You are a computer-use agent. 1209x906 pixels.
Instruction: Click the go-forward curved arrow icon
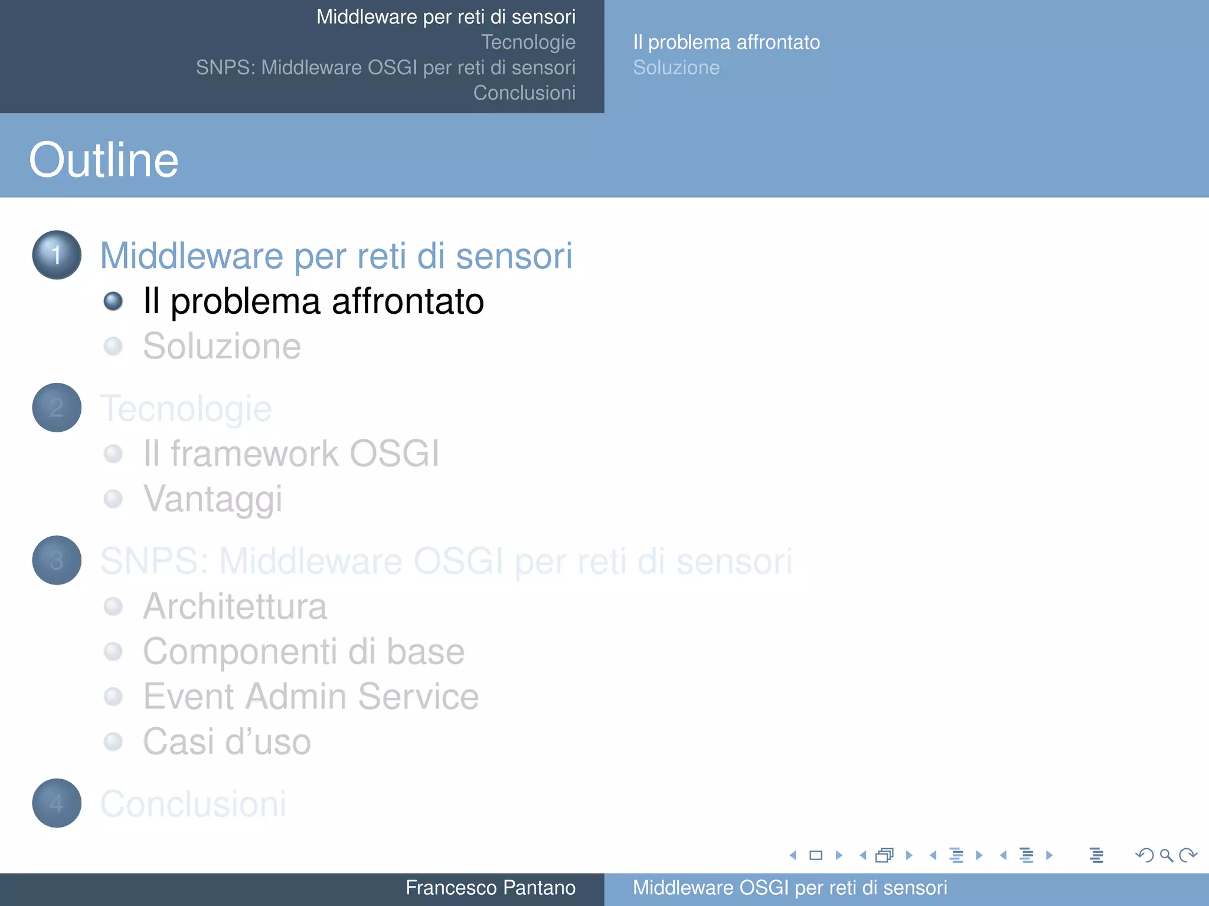[x=1188, y=855]
